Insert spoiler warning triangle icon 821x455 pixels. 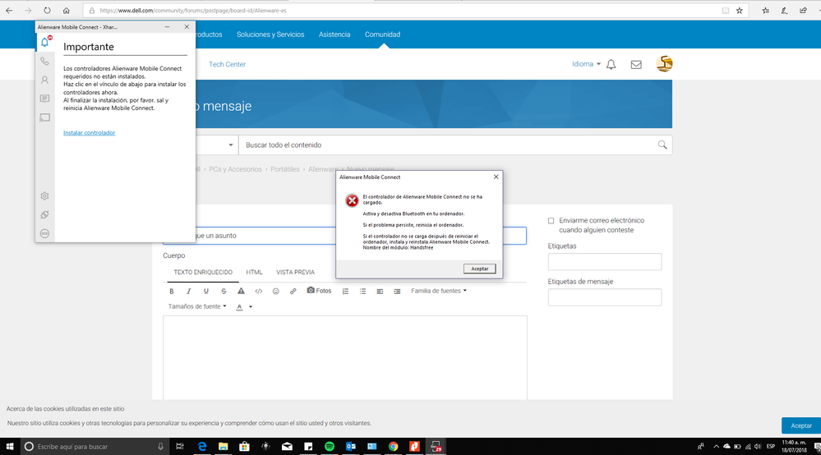click(x=241, y=291)
